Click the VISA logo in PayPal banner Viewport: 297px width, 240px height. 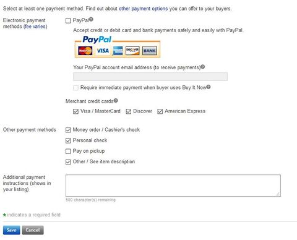tap(103, 51)
